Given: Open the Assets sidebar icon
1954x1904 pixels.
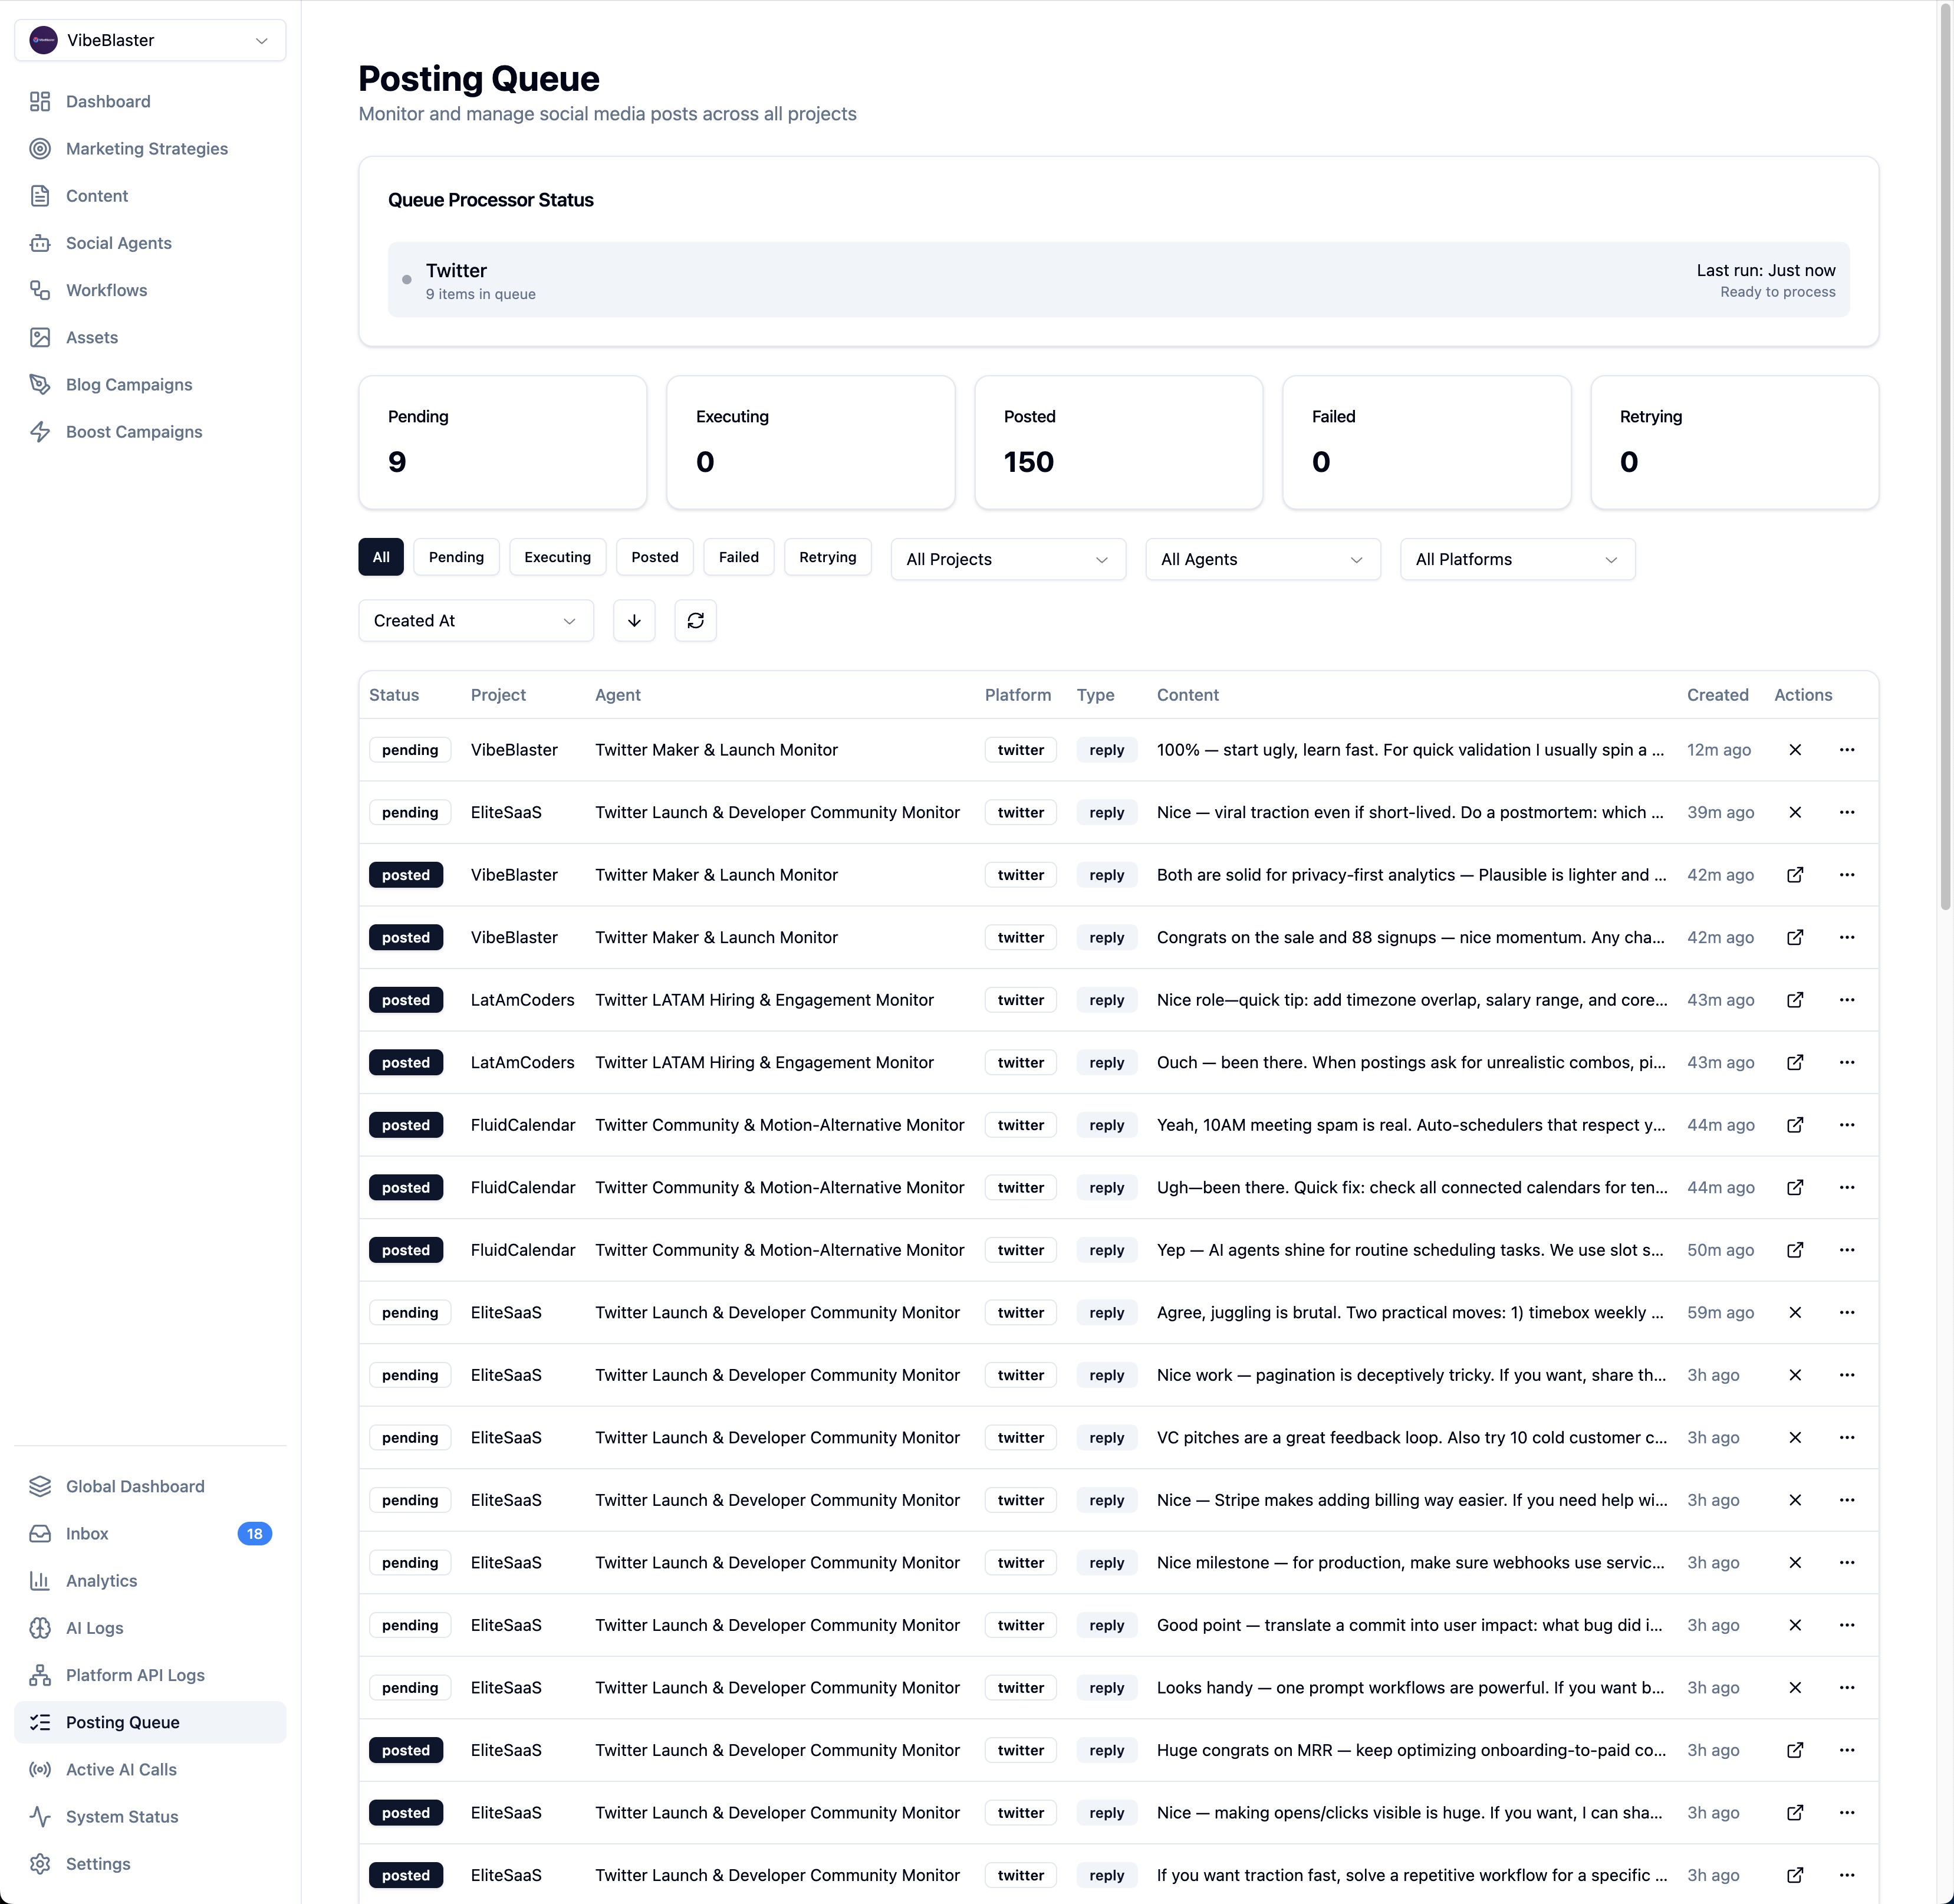Looking at the screenshot, I should pyautogui.click(x=40, y=337).
